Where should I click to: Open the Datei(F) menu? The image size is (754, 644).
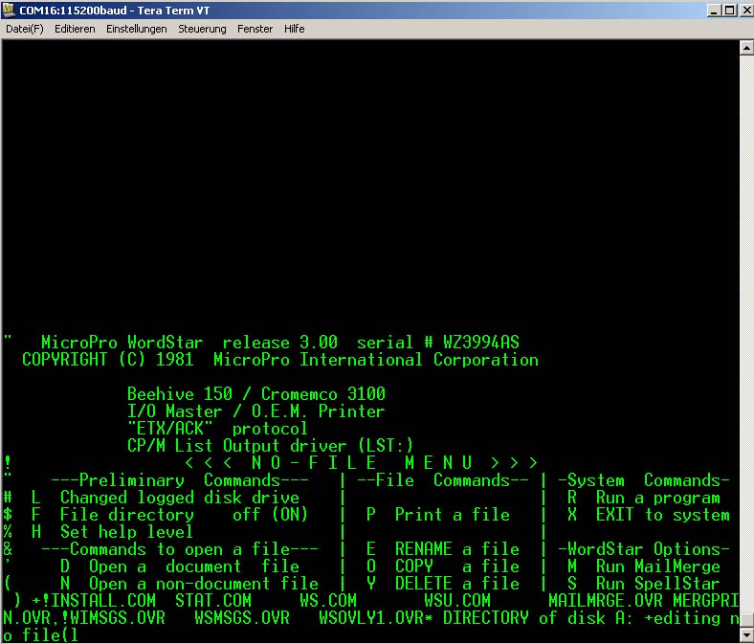[x=25, y=29]
